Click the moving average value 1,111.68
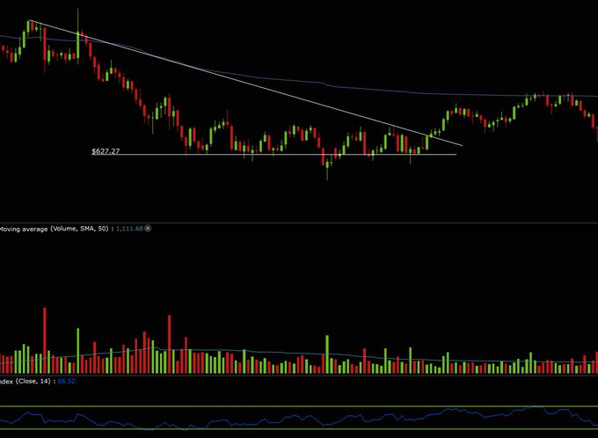Viewport: 598px width, 438px height. coord(129,229)
